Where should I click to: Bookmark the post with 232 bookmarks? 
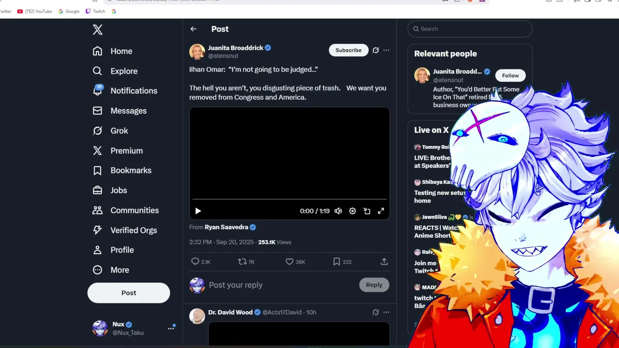pyautogui.click(x=337, y=261)
